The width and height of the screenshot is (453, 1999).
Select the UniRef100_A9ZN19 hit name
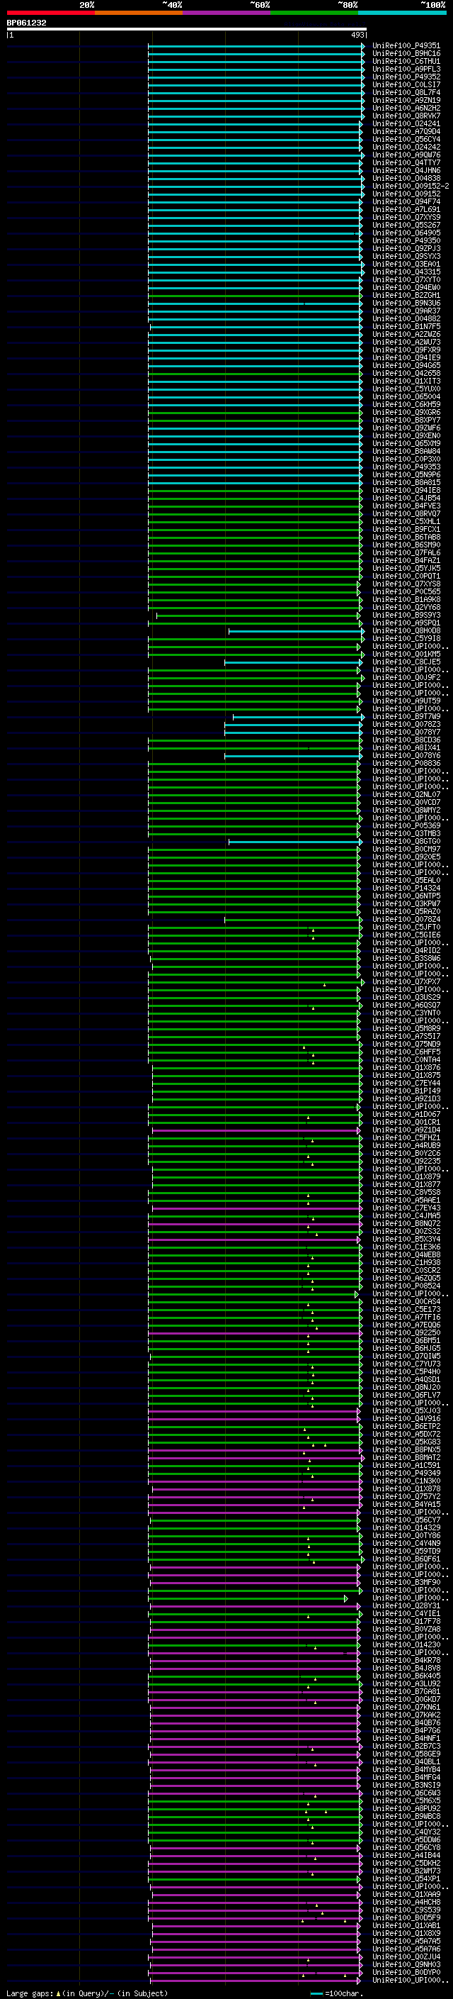click(406, 100)
